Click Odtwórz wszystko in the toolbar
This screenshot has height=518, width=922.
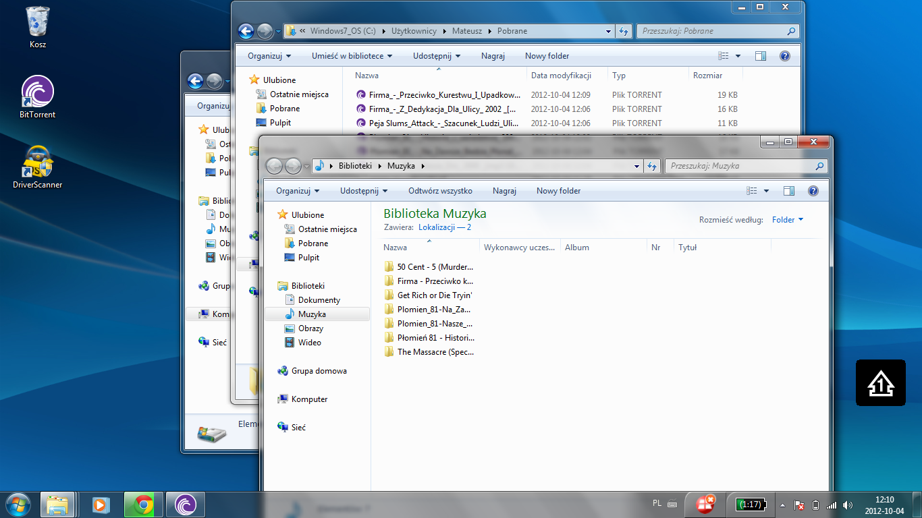click(440, 191)
